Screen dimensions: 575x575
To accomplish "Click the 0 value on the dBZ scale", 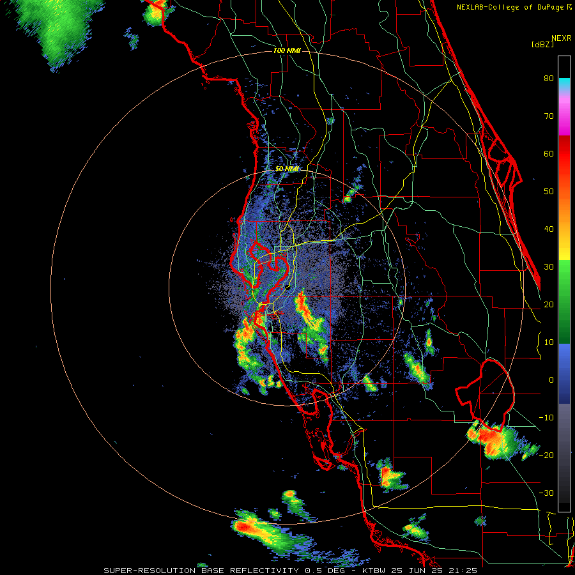I will [551, 380].
